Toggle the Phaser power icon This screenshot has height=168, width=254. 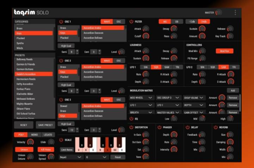pos(159,127)
